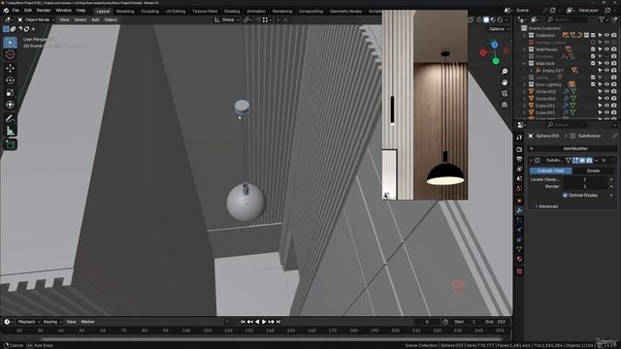The width and height of the screenshot is (621, 349).
Task: Open the Object Data green triangle tab
Action: click(519, 249)
